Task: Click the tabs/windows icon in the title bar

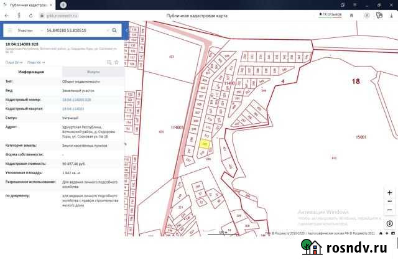Action: tap(343, 5)
